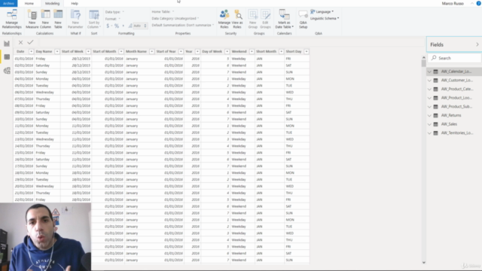The height and width of the screenshot is (271, 482).
Task: Adjust decimal places stepper
Action: (x=145, y=26)
